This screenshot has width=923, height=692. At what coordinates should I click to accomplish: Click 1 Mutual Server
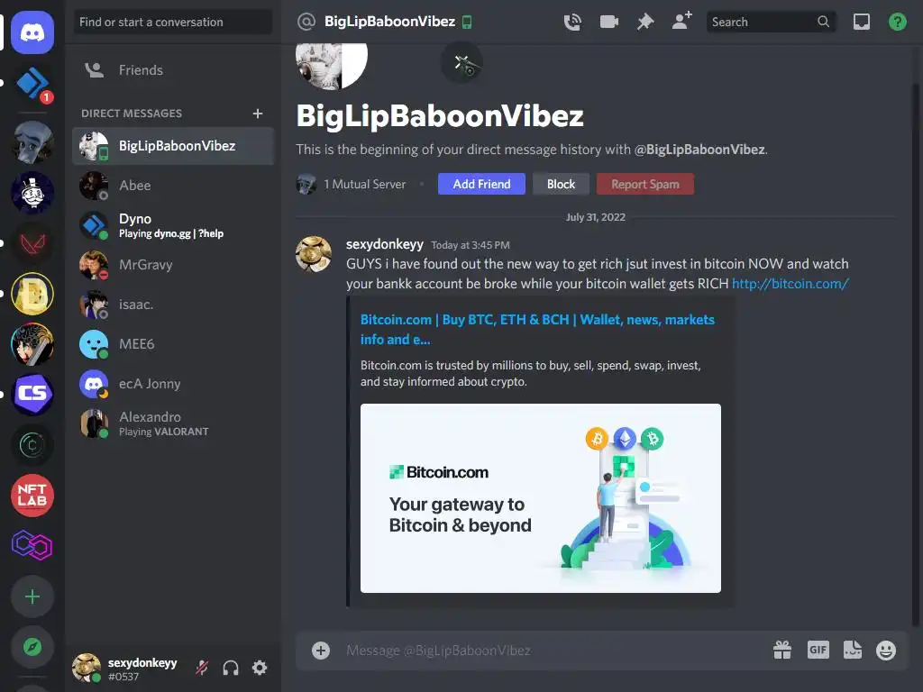pos(364,184)
